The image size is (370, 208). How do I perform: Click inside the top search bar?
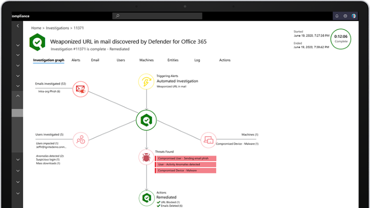157,16
